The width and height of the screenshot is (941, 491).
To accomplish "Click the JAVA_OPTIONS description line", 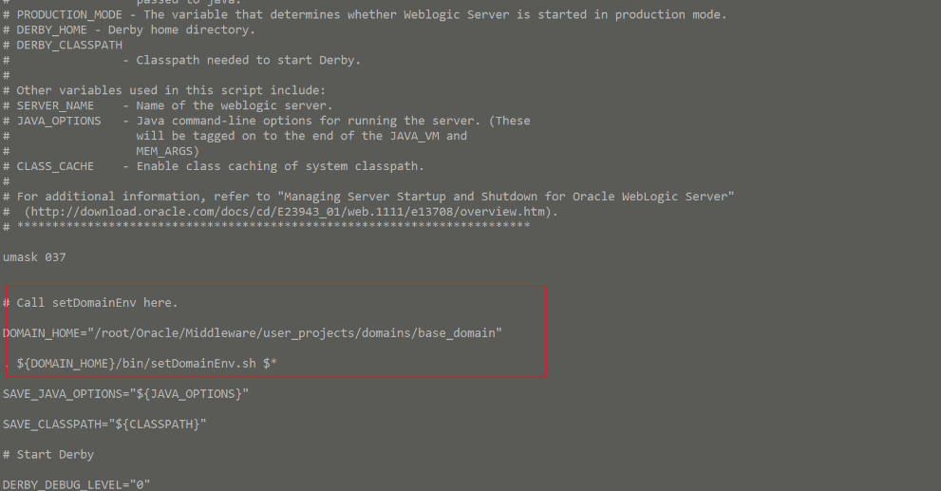I will tap(267, 121).
